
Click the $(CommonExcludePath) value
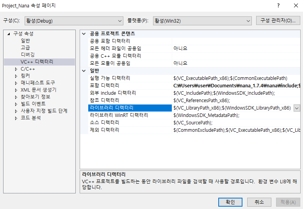pos(237,130)
